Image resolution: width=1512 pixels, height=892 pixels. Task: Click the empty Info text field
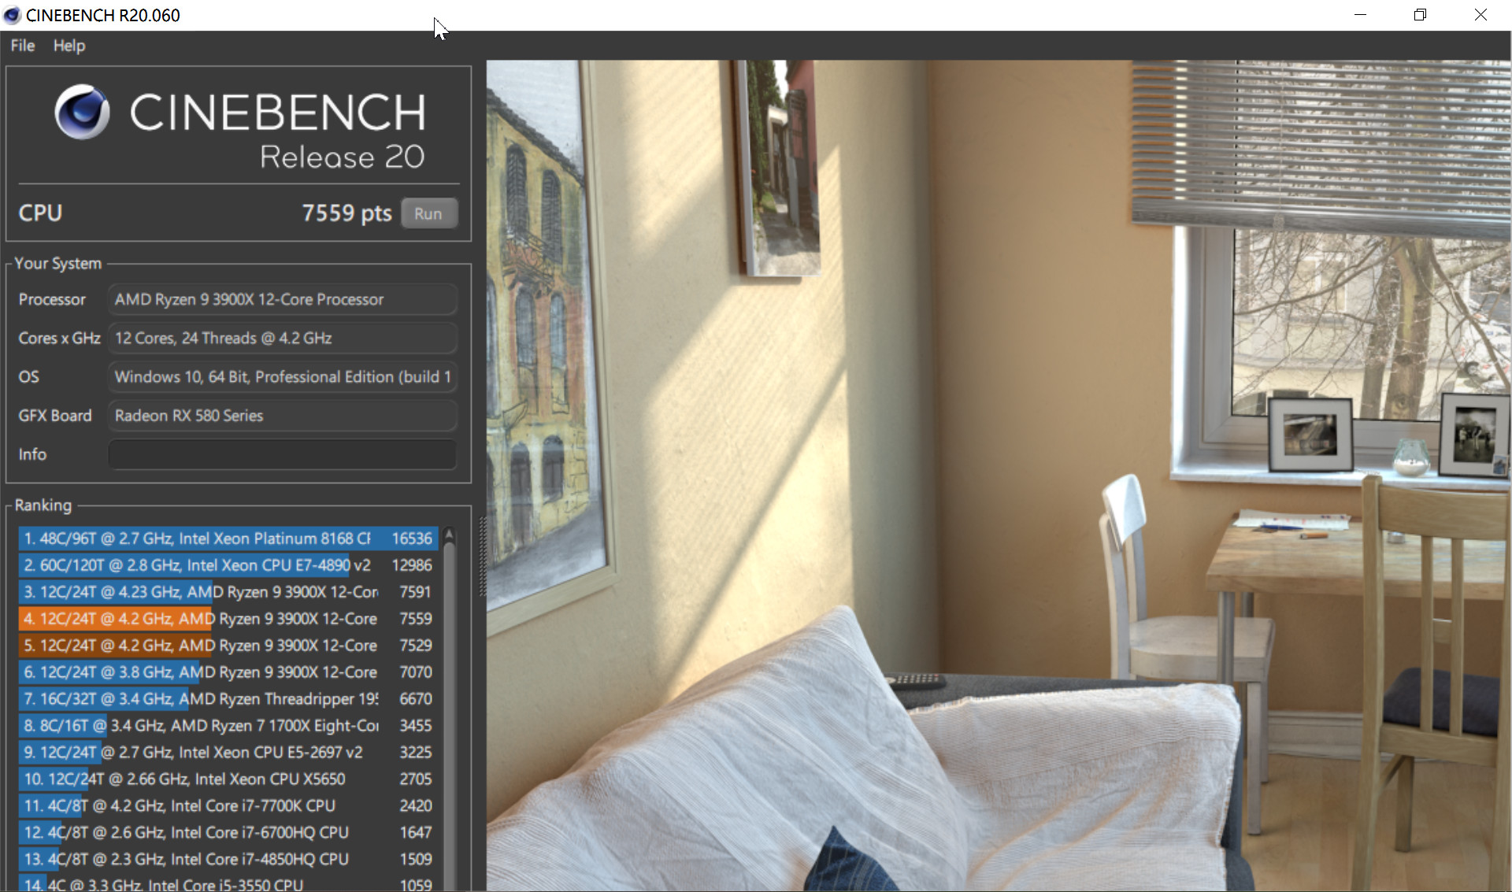click(x=282, y=454)
